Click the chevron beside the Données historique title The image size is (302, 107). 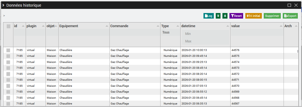tap(3, 5)
